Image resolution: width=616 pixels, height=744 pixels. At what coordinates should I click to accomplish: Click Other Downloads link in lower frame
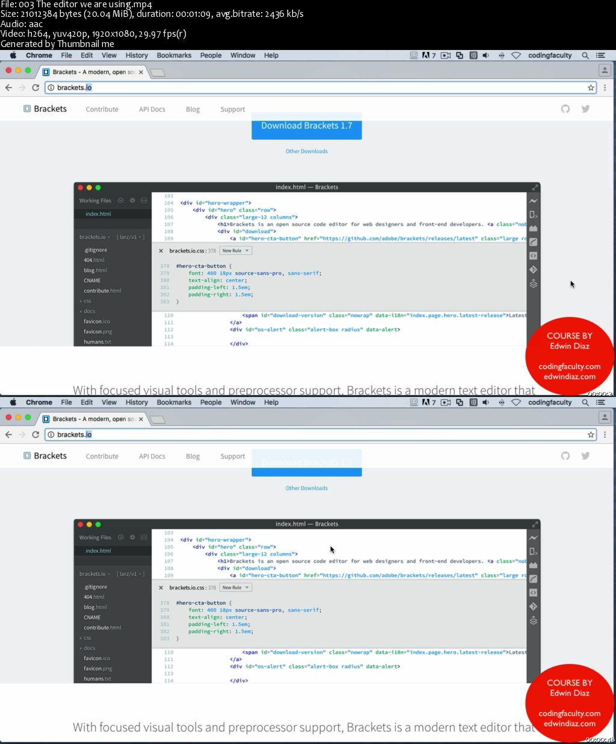307,488
